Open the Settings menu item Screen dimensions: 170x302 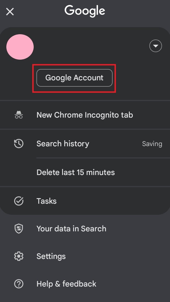pyautogui.click(x=85, y=256)
